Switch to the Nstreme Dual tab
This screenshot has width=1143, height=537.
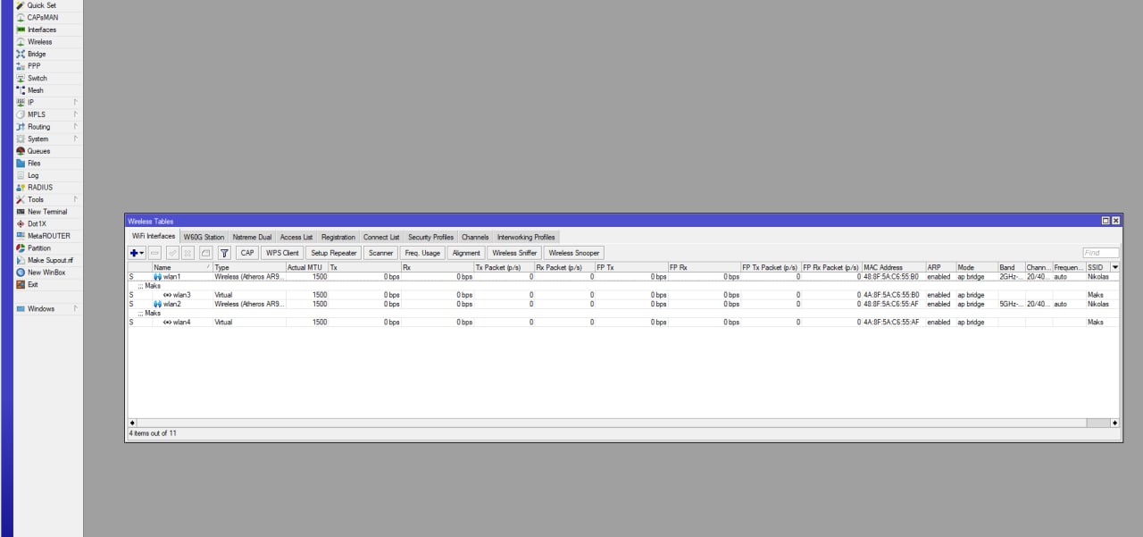(x=252, y=237)
